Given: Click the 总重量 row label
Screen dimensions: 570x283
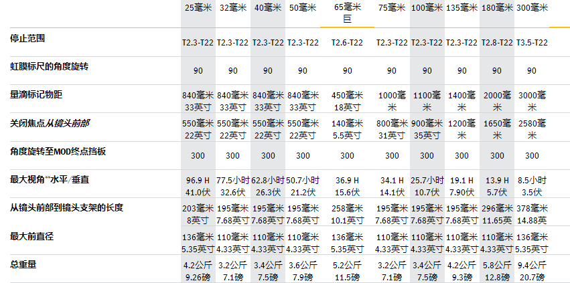Looking at the screenshot, I should pos(23,264).
